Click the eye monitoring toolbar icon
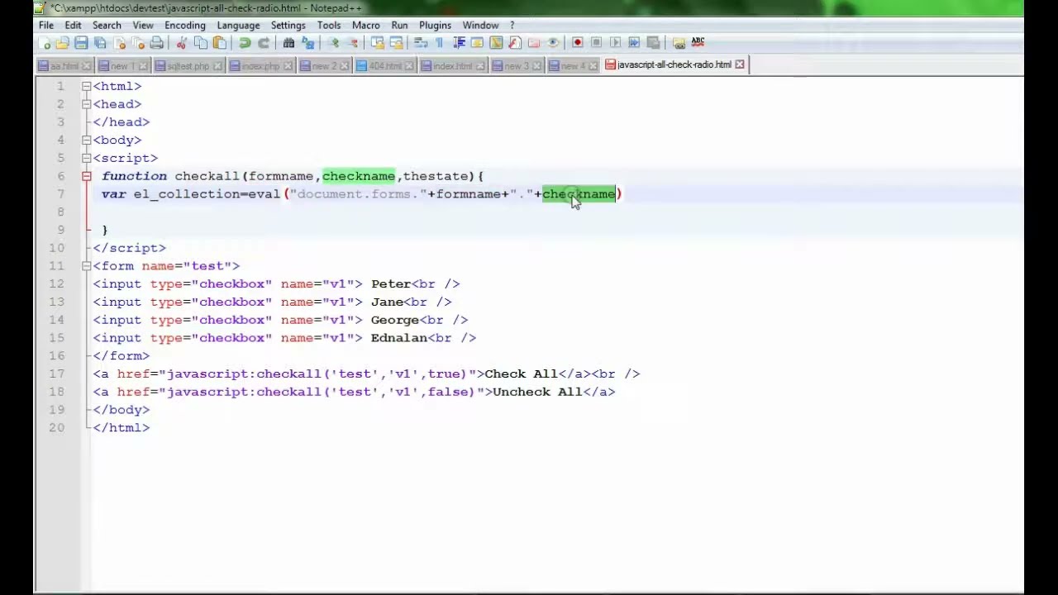The width and height of the screenshot is (1058, 595). click(553, 43)
